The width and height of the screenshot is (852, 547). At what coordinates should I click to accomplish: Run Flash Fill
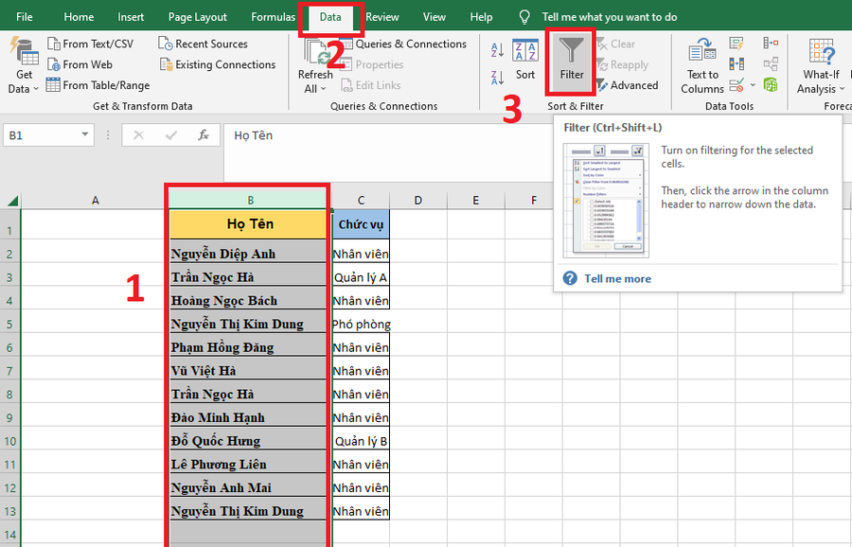pyautogui.click(x=737, y=44)
